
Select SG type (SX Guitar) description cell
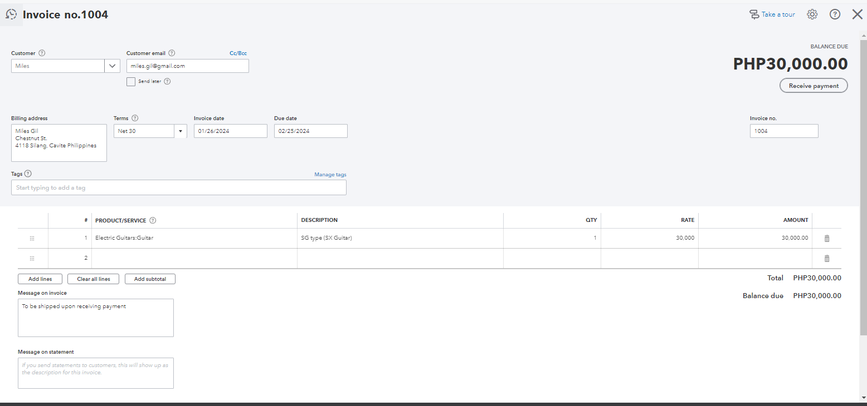[400, 238]
